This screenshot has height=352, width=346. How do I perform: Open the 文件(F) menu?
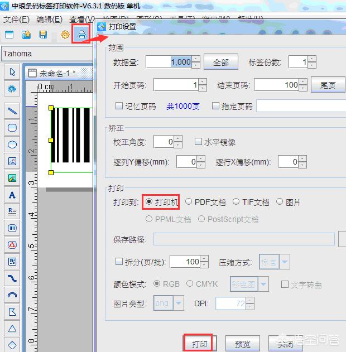(x=16, y=20)
